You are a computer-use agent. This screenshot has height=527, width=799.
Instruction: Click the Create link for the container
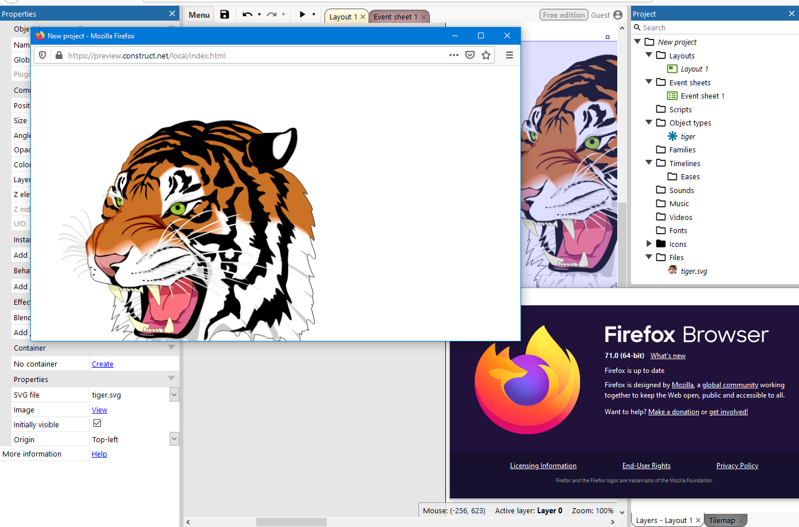click(x=103, y=364)
